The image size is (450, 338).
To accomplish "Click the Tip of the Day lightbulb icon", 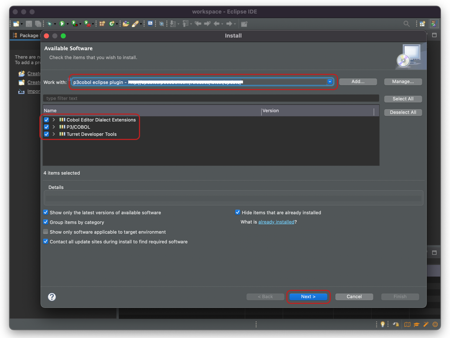I will tap(382, 324).
